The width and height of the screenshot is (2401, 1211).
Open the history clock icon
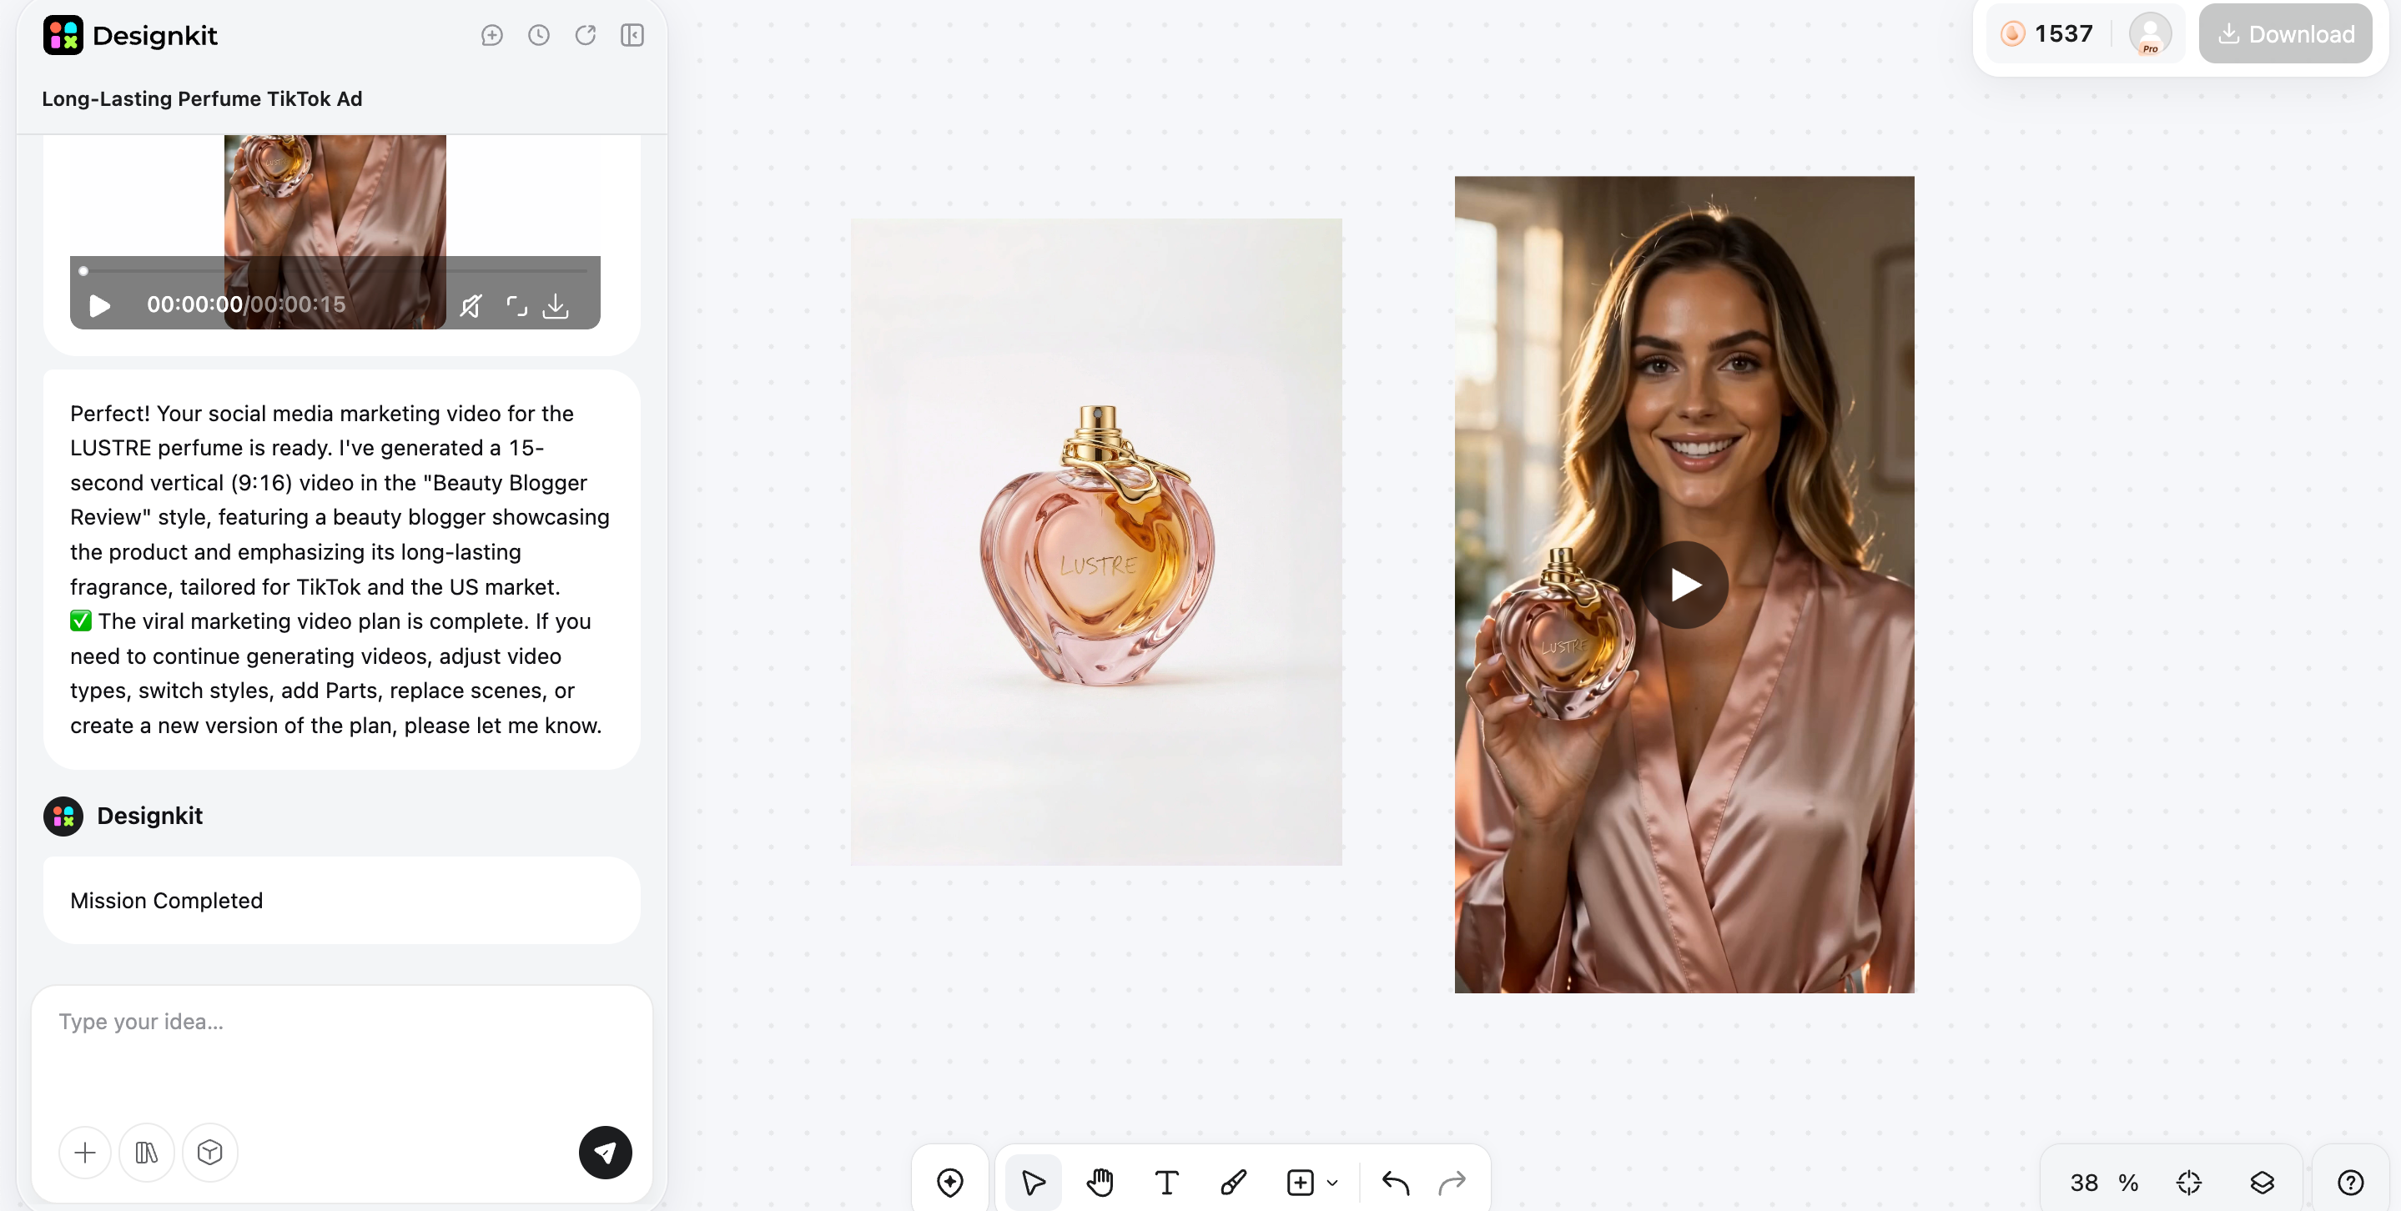[x=539, y=35]
